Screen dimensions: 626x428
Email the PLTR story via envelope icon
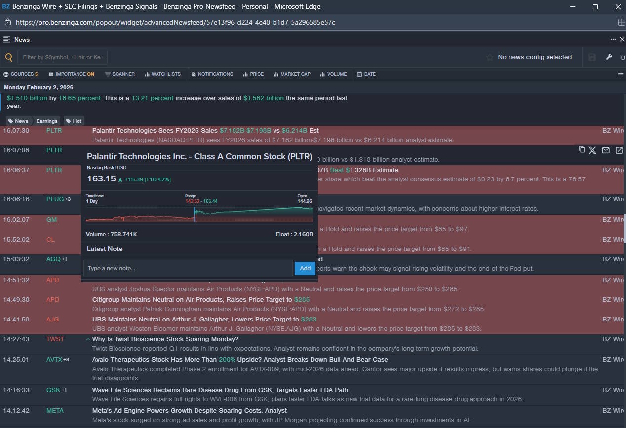[x=606, y=150]
